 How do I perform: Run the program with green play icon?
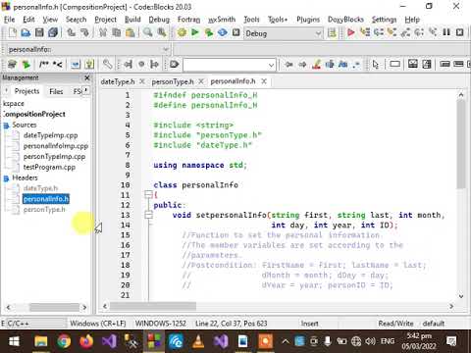coord(195,32)
